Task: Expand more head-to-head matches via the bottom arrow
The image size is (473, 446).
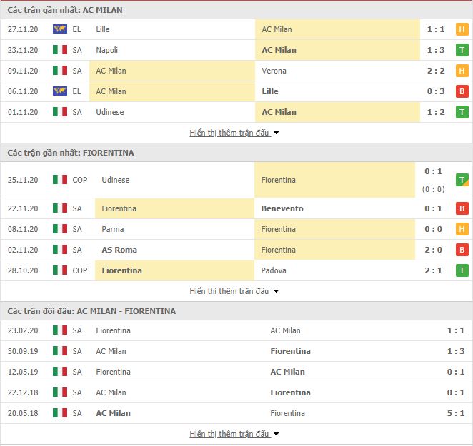Action: click(276, 435)
